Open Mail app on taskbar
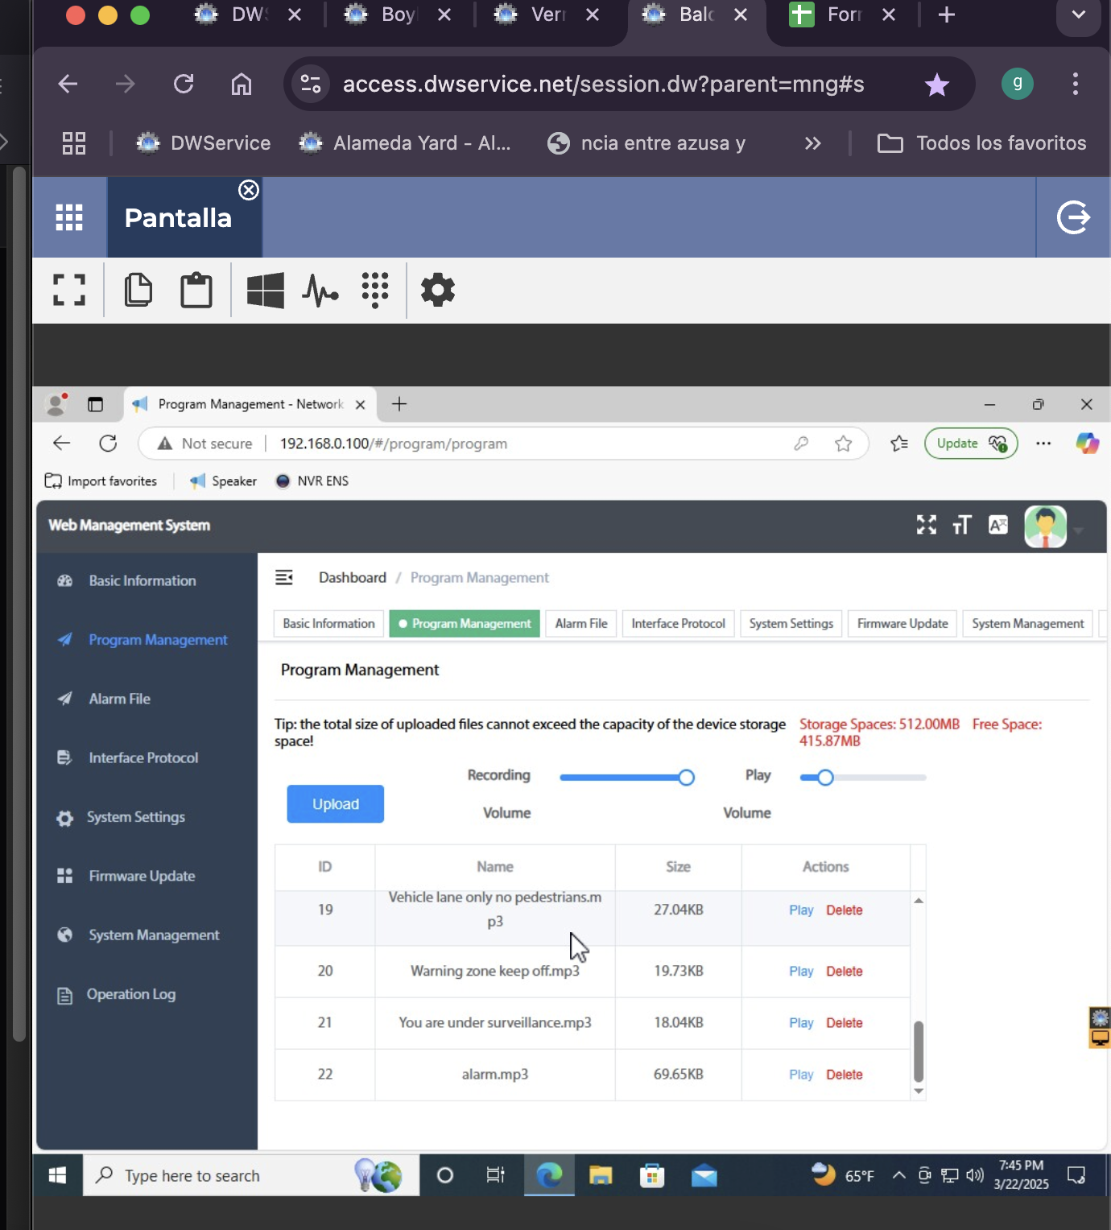 [704, 1176]
